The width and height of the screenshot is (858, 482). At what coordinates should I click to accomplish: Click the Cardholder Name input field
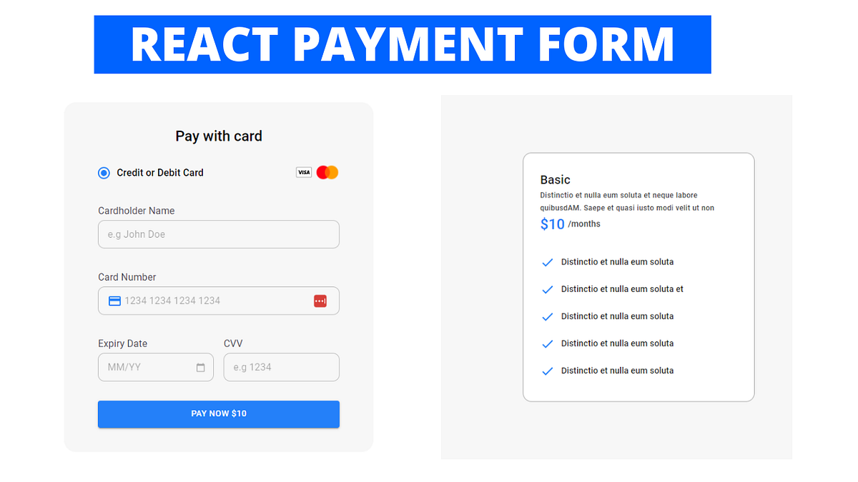pos(218,234)
